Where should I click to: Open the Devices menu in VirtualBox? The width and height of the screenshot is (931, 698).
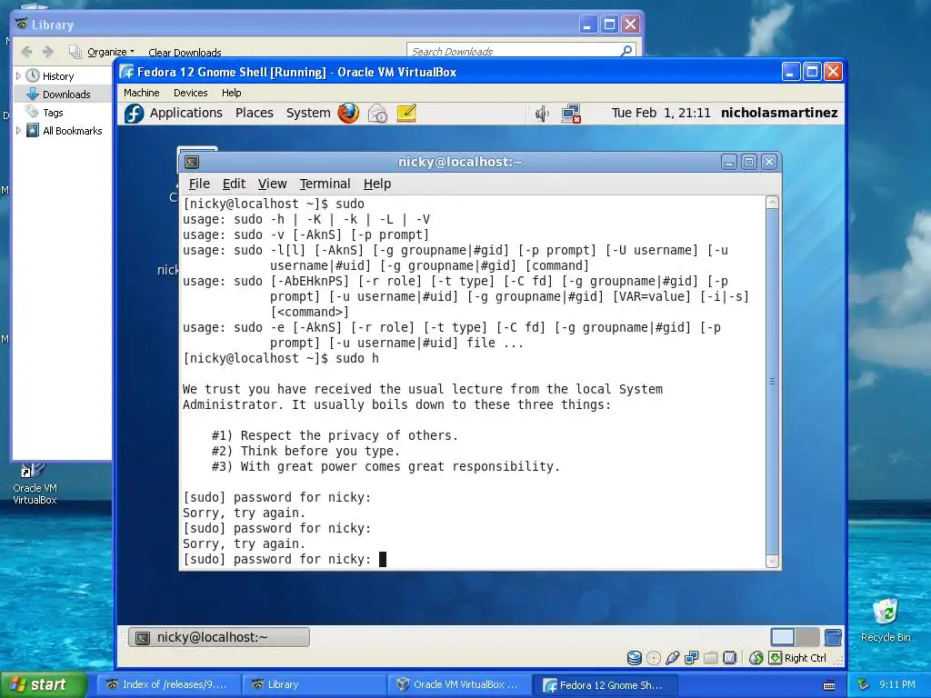(x=191, y=93)
